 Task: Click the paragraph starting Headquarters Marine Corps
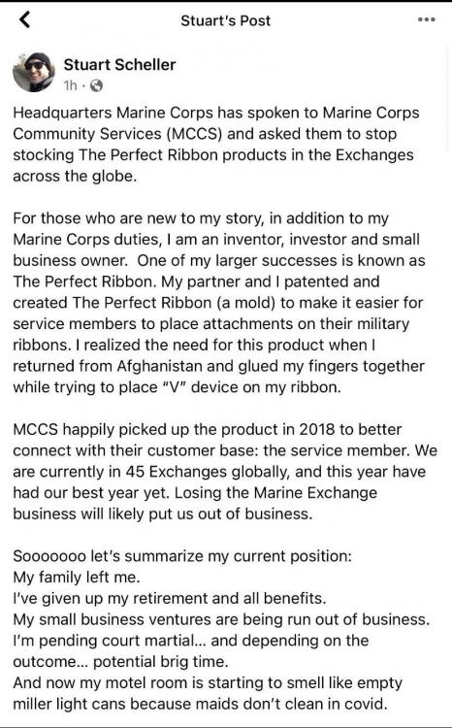(215, 145)
